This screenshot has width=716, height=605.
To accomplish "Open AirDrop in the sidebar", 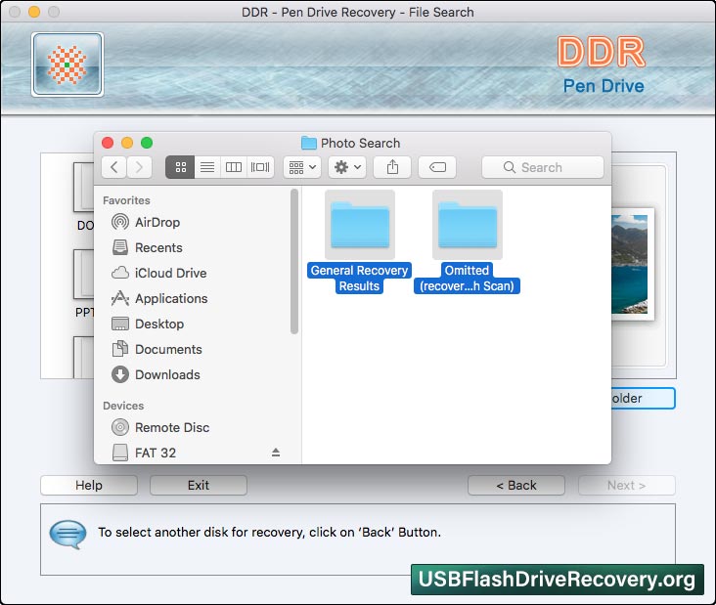I will pos(157,222).
